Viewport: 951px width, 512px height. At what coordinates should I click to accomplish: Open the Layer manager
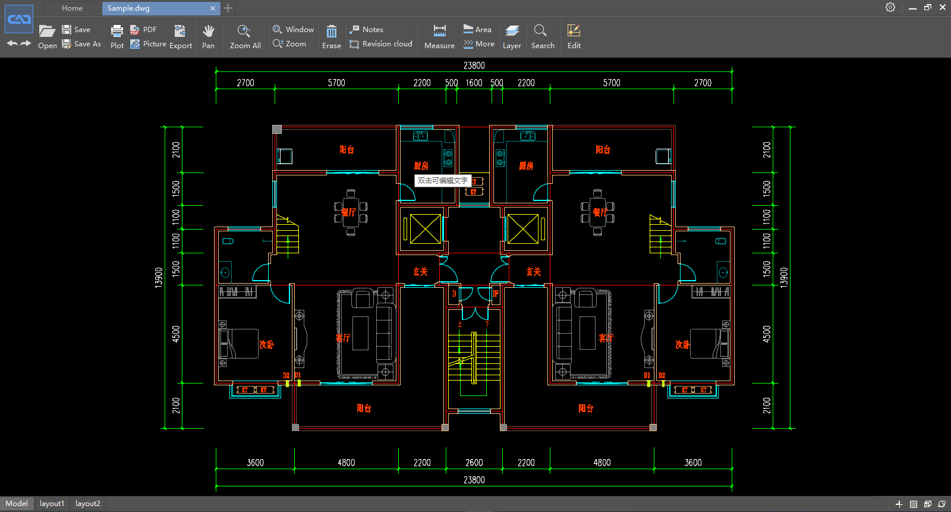512,32
